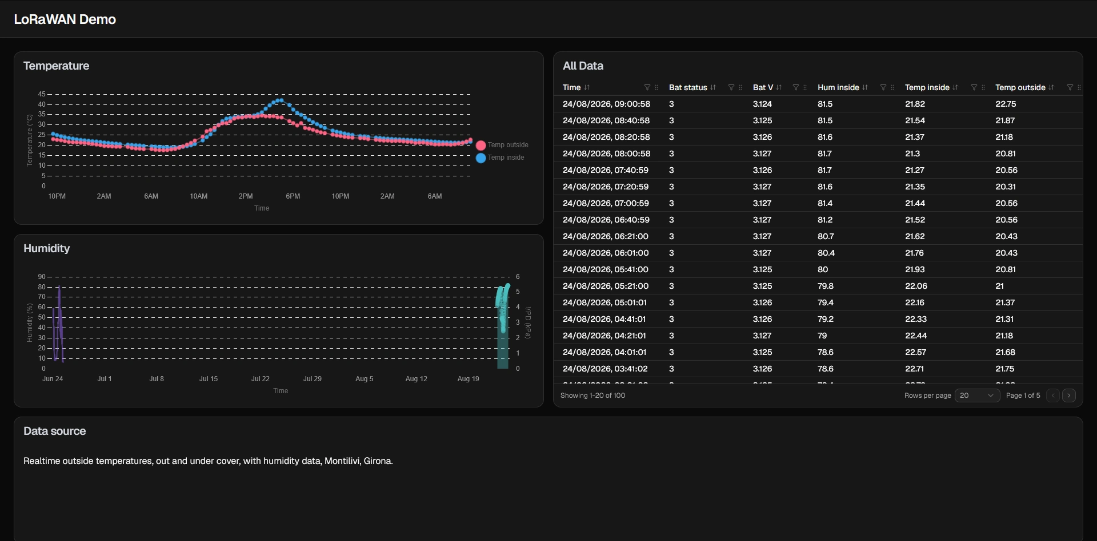
Task: Click the Time column header label
Action: point(571,87)
